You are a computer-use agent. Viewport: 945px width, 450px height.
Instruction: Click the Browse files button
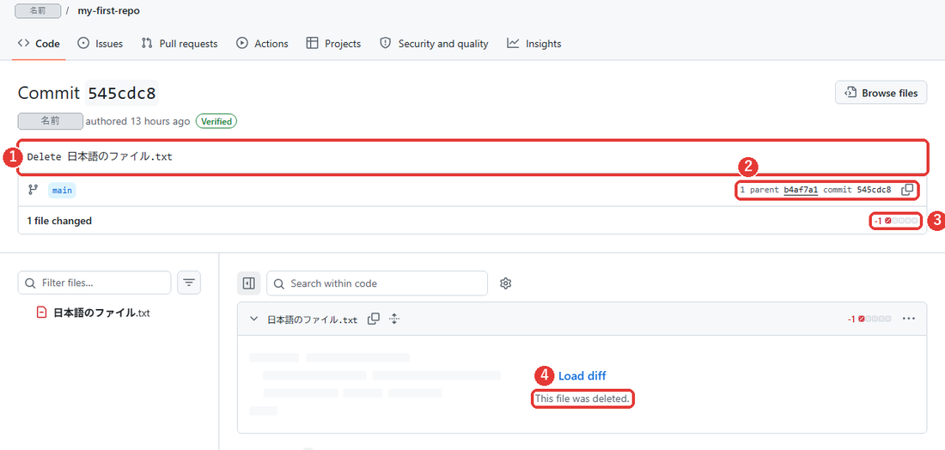(x=881, y=93)
